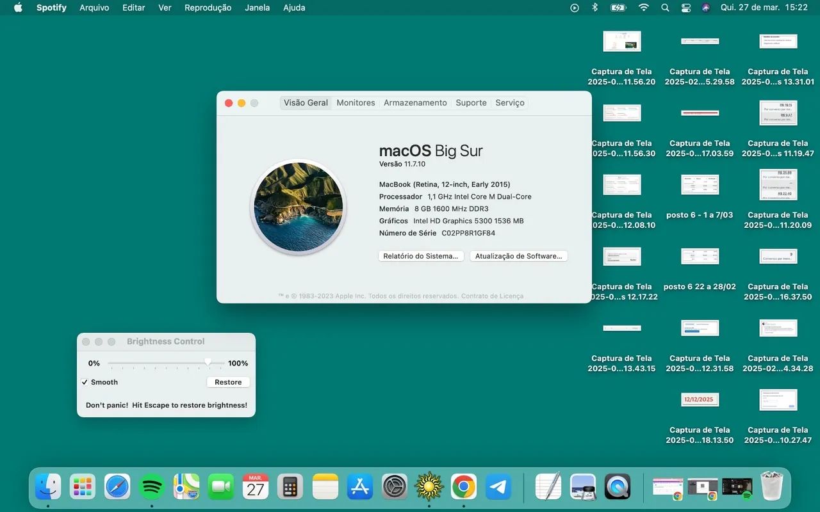Click the Now Playing menu bar icon

574,8
